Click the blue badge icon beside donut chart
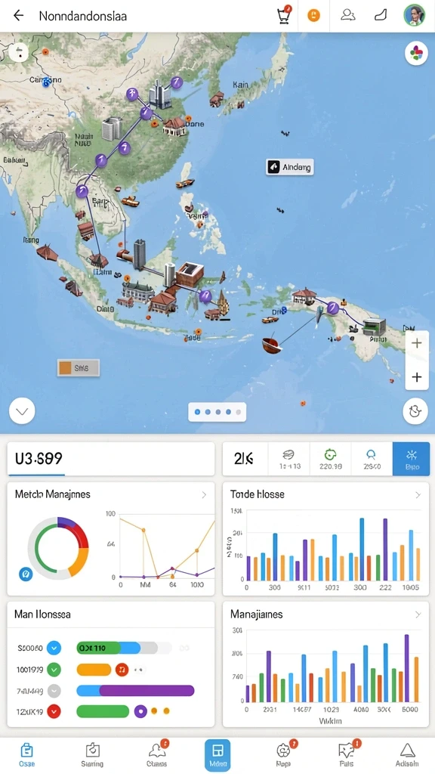Viewport: 435px width, 774px height. tap(26, 574)
